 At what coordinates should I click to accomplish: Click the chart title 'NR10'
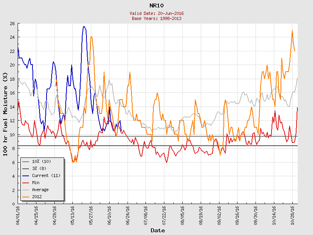pyautogui.click(x=157, y=5)
